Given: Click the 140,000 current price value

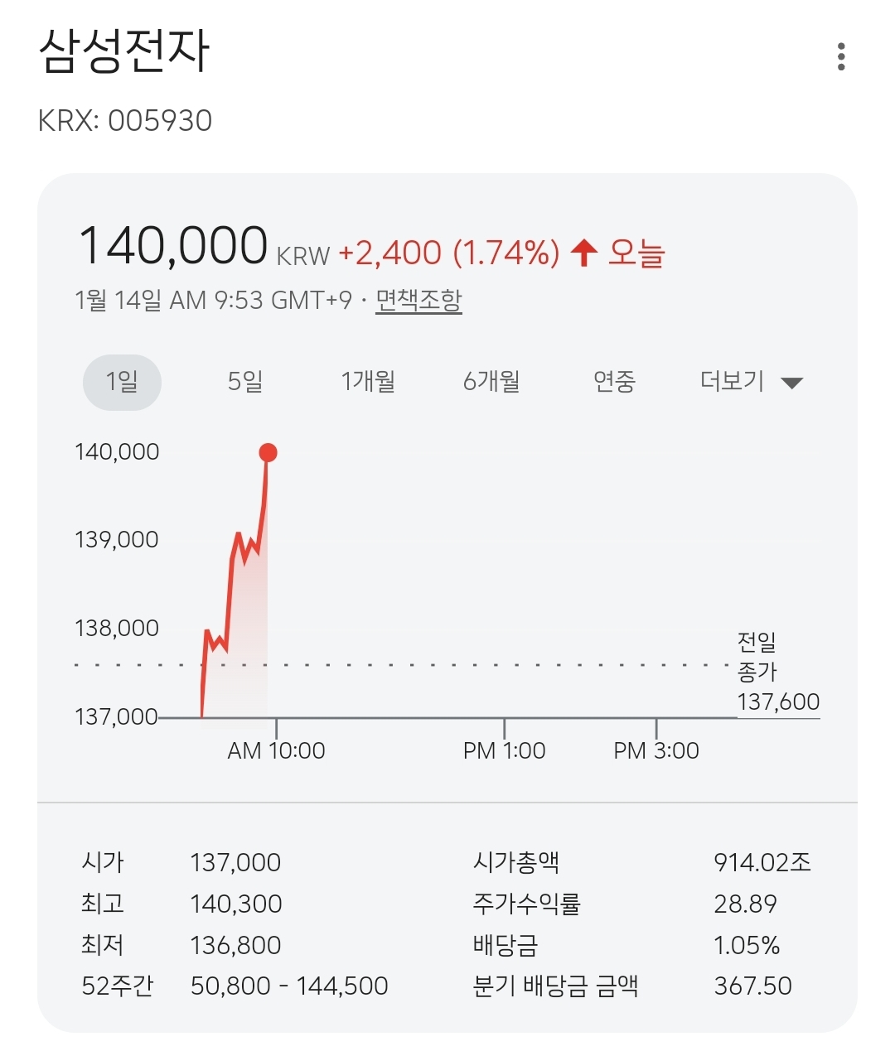Looking at the screenshot, I should (x=172, y=247).
